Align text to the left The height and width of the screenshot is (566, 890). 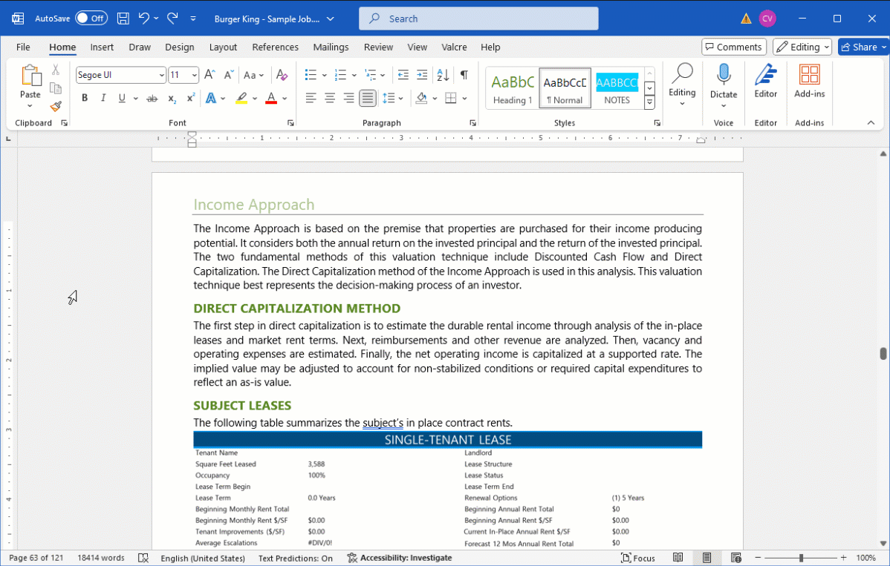(311, 98)
